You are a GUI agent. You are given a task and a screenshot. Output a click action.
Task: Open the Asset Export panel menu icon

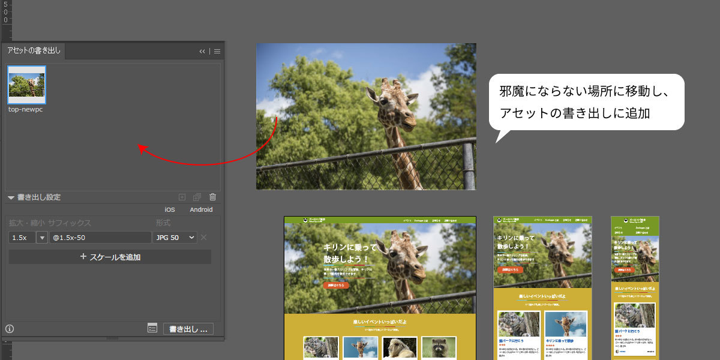217,52
